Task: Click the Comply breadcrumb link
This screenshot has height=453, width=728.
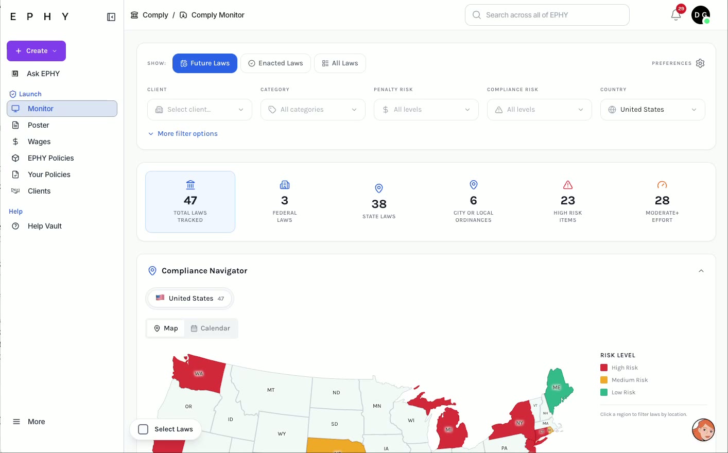Action: pos(155,15)
